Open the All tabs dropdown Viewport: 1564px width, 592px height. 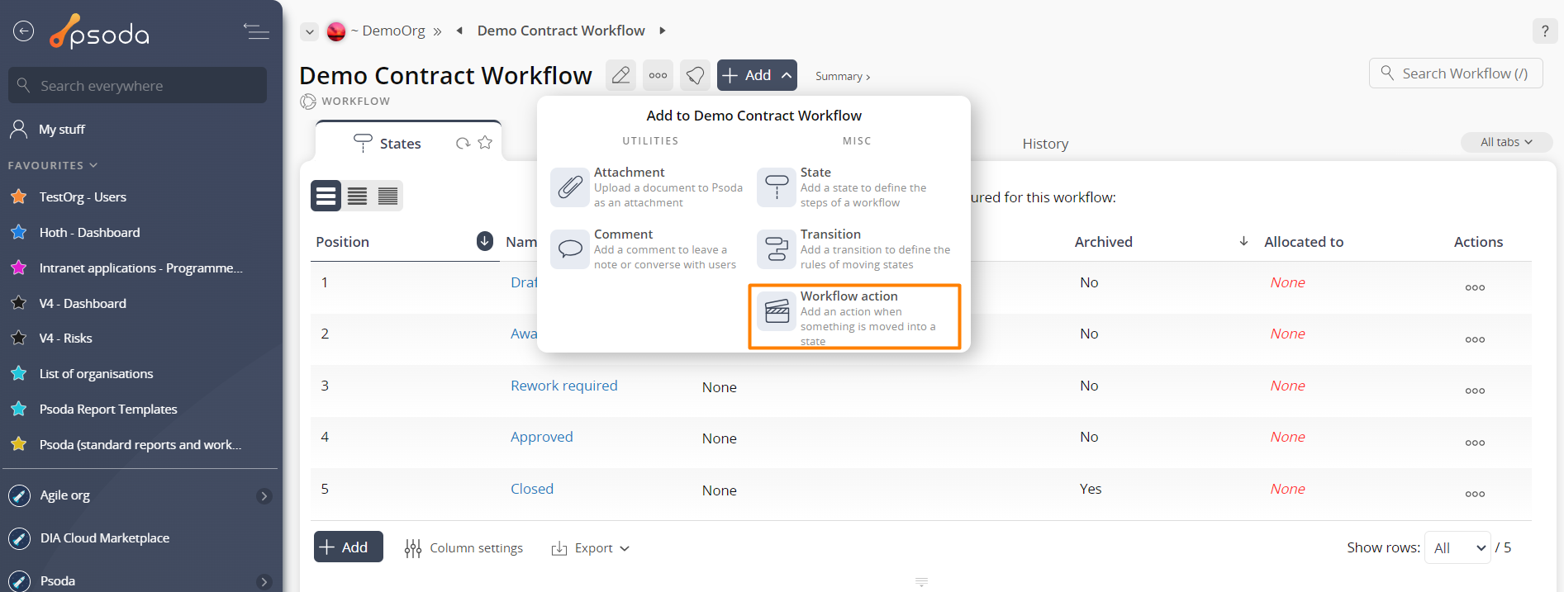coord(1506,142)
